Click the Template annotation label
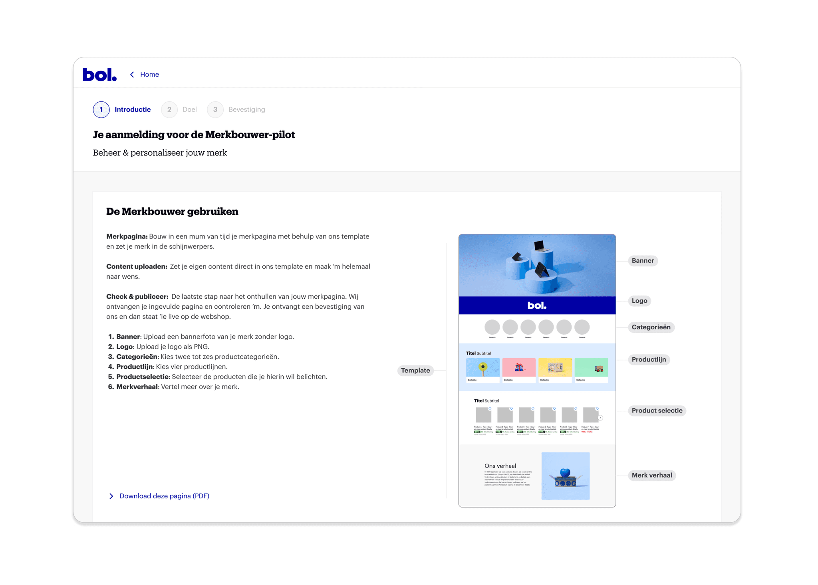The width and height of the screenshot is (818, 585). coord(415,371)
